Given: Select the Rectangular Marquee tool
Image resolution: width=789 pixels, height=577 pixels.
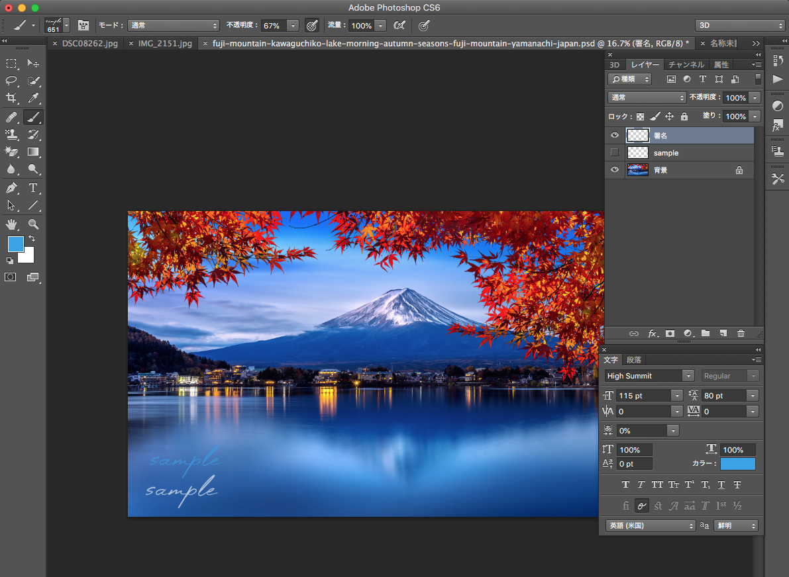Looking at the screenshot, I should [x=11, y=64].
